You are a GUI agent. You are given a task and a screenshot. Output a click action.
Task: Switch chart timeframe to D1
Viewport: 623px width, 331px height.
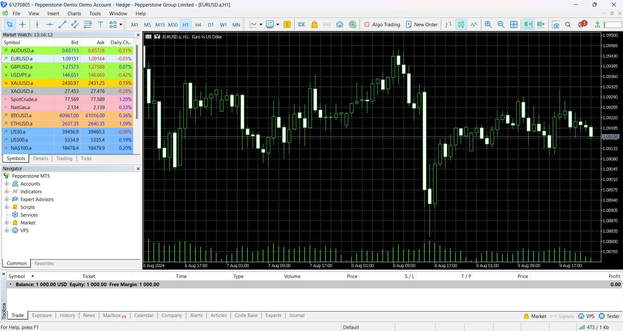(x=210, y=24)
